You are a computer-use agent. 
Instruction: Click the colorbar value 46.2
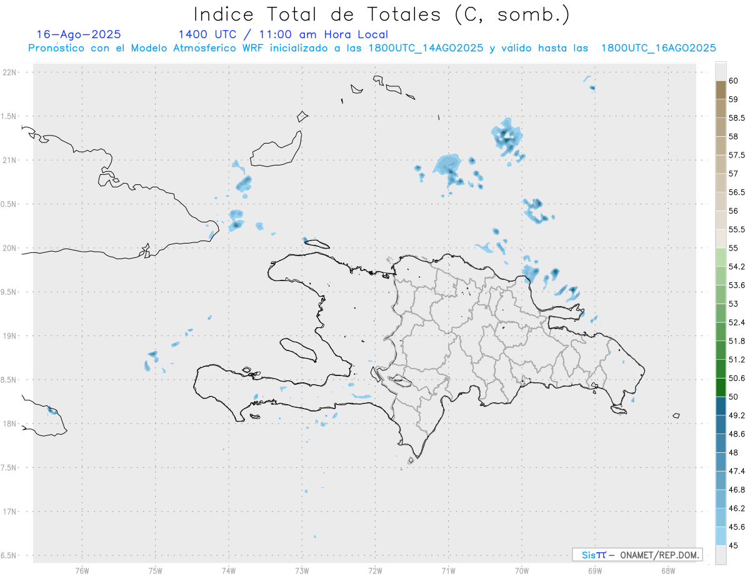[736, 508]
